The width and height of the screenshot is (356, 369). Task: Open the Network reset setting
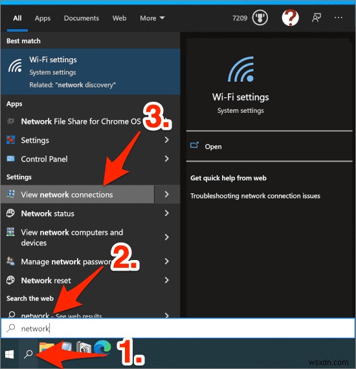[x=78, y=281]
